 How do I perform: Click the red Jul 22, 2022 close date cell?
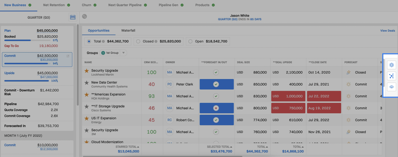(324, 96)
